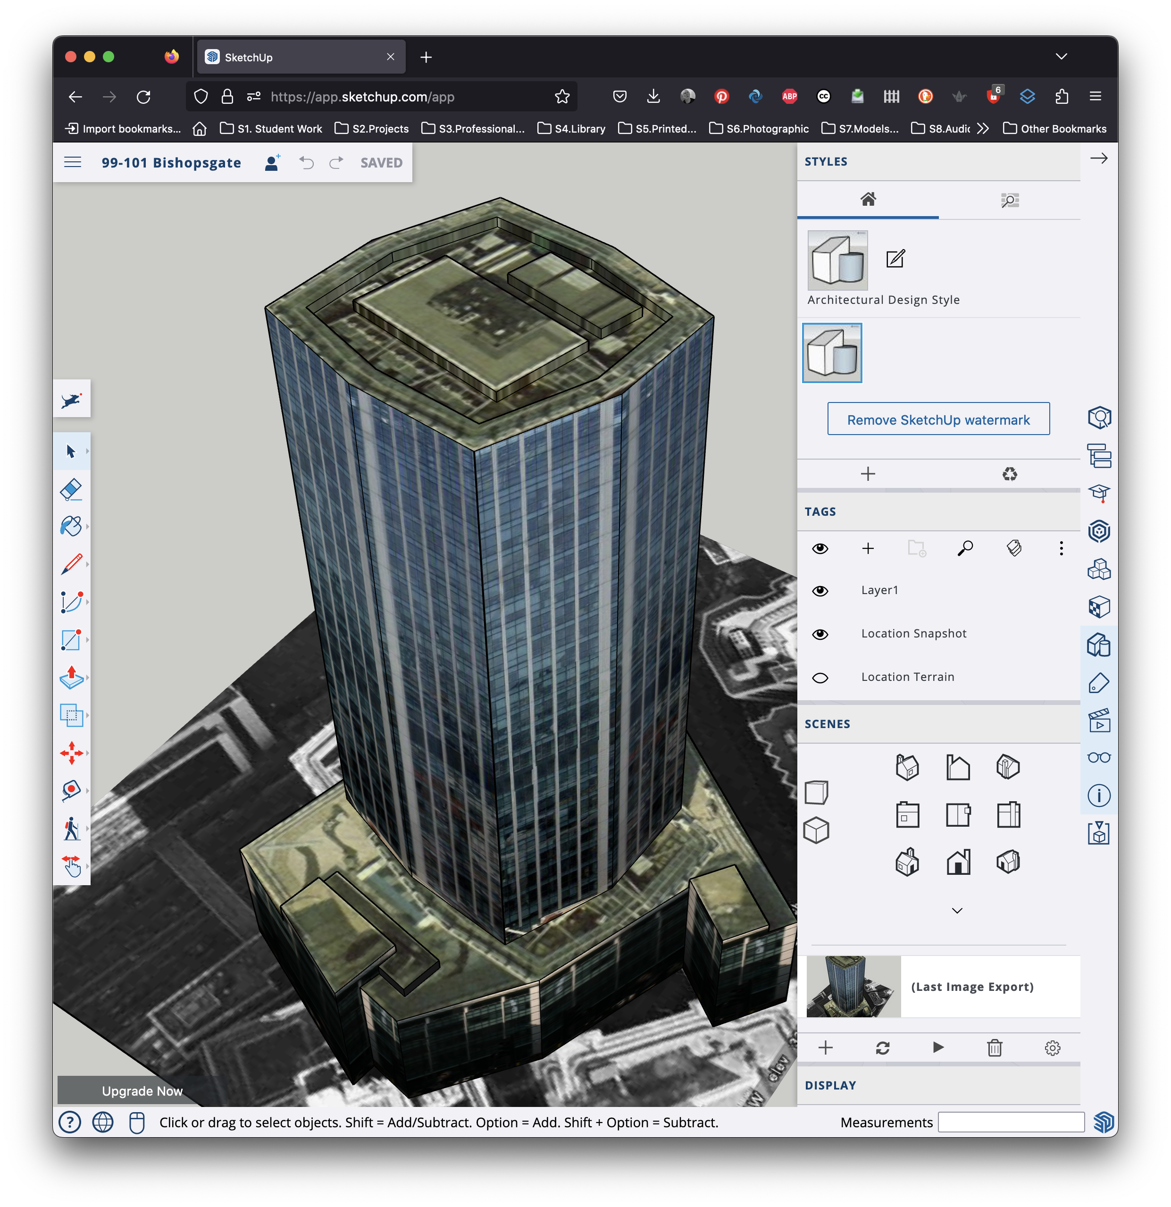1171x1207 pixels.
Task: Select the Select arrow tool
Action: 71,452
